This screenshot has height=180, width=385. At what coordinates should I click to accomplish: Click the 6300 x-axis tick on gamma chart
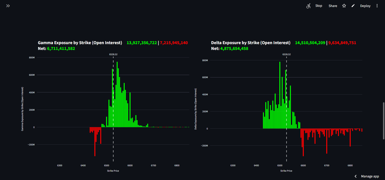pyautogui.click(x=59, y=165)
